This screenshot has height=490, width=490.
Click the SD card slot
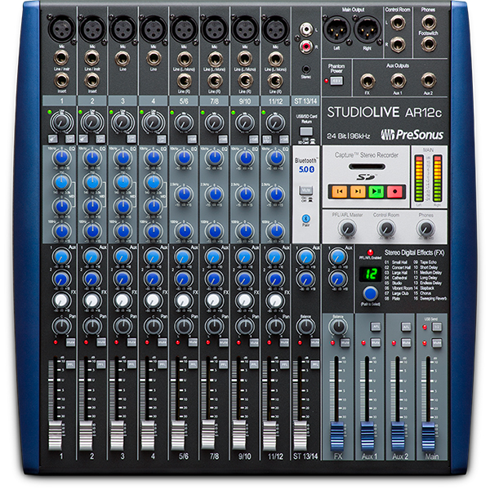[367, 167]
